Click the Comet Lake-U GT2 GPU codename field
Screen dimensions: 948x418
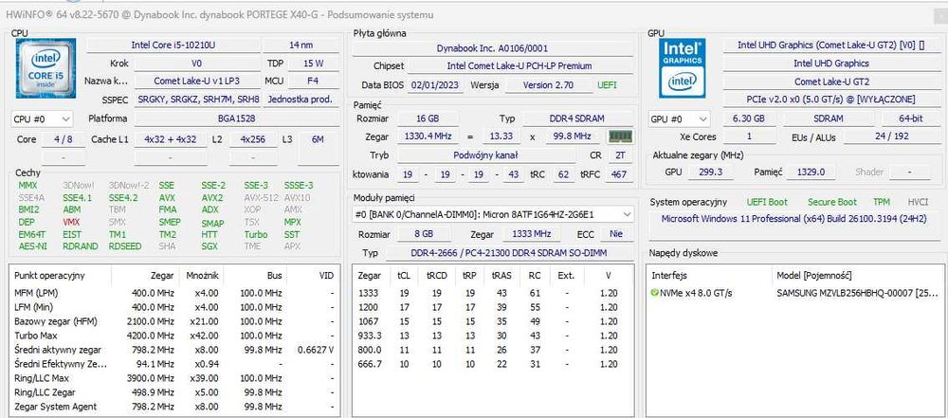(830, 82)
